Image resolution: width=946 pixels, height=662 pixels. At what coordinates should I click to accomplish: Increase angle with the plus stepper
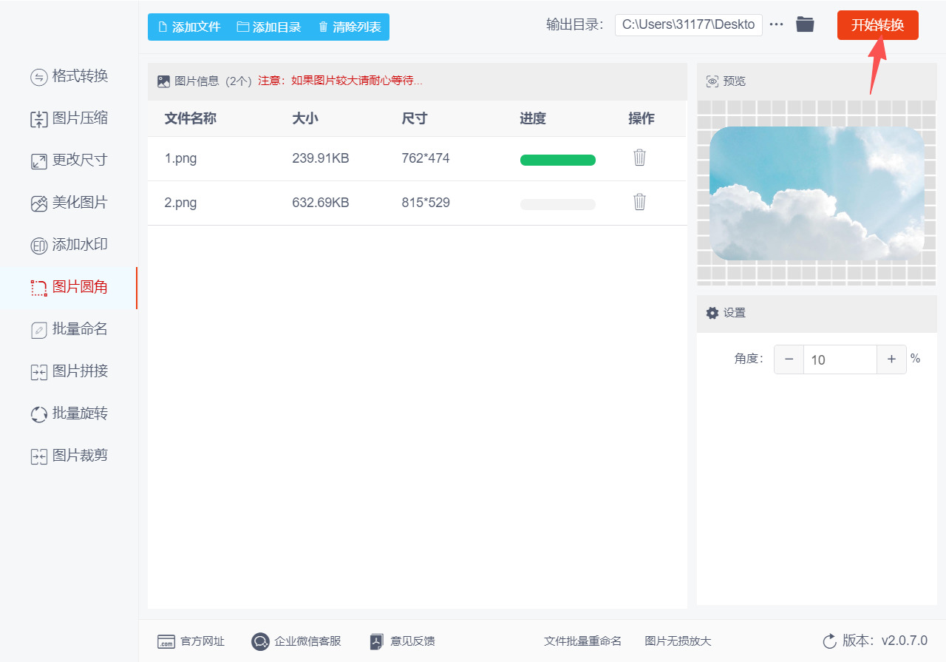coord(891,359)
